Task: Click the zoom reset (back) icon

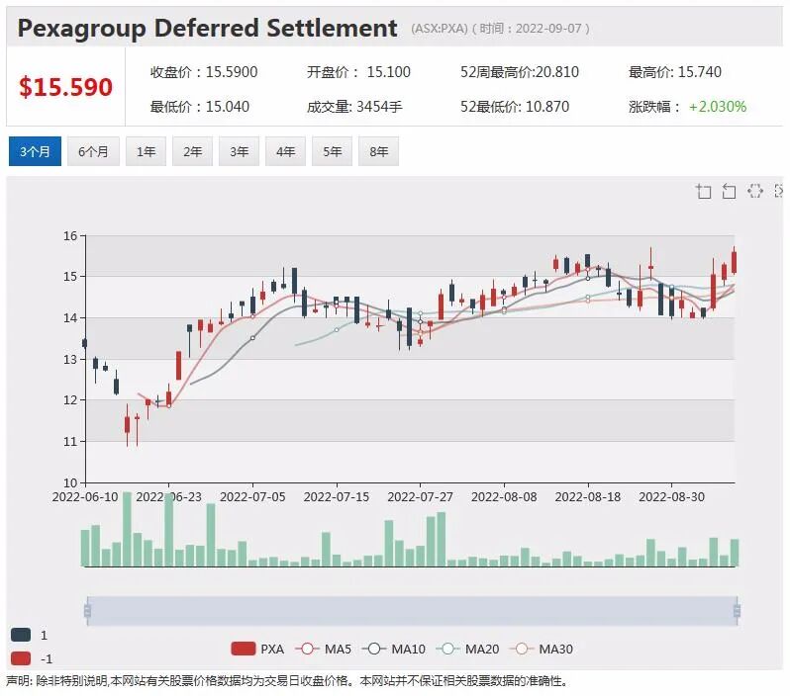Action: [x=729, y=191]
